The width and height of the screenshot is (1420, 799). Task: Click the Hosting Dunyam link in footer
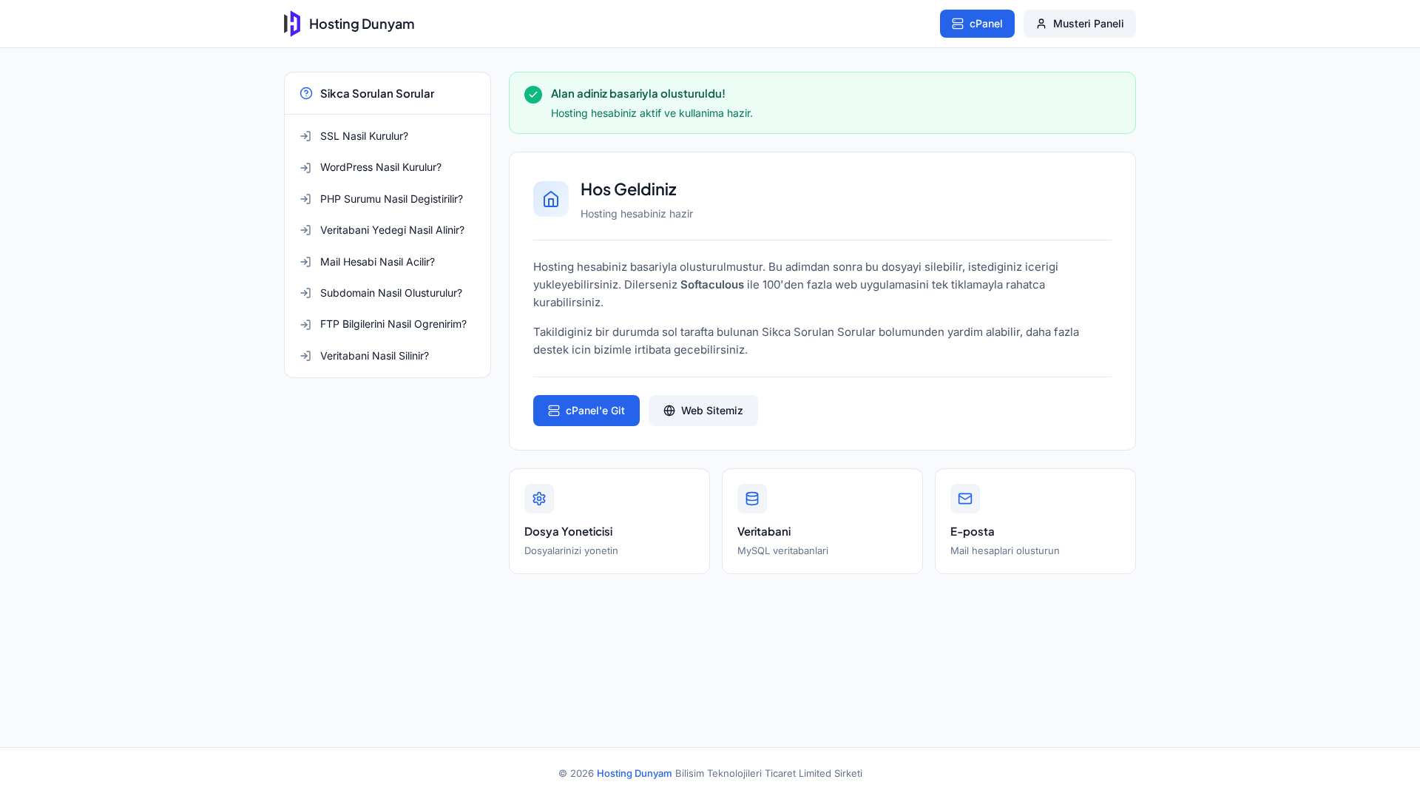coord(635,773)
